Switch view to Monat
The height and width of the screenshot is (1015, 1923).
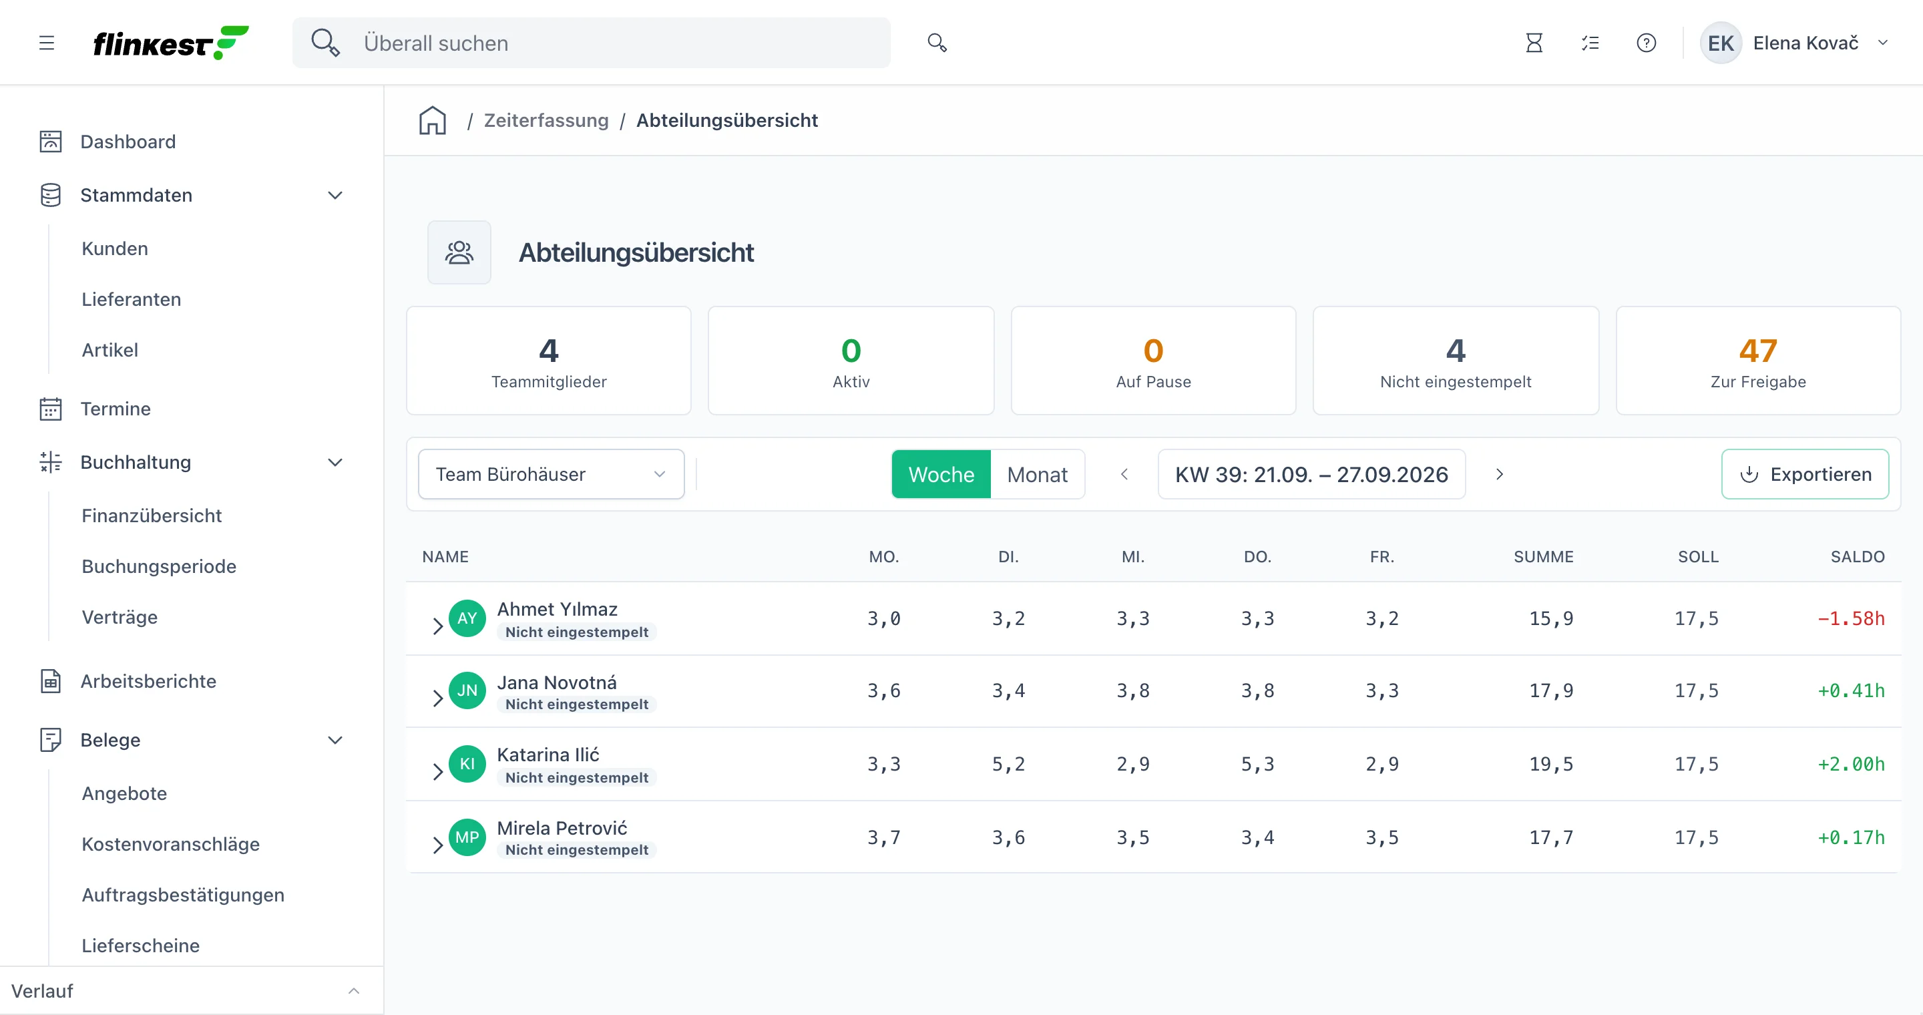tap(1037, 474)
